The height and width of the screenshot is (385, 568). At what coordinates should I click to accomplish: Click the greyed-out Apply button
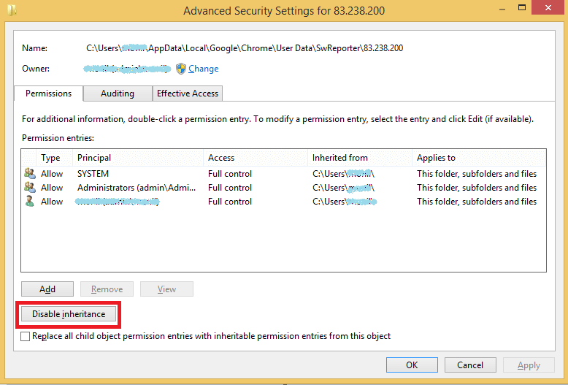[x=529, y=365]
